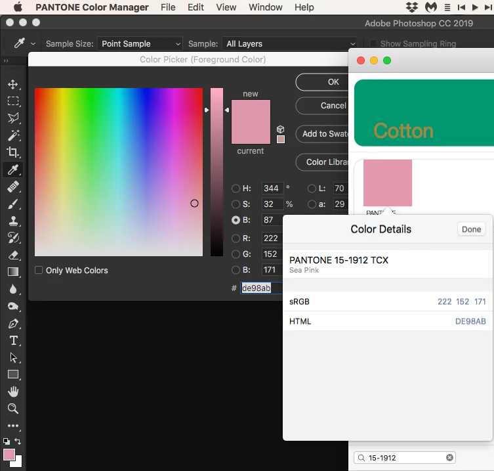Select the Blur tool
Viewport: 494px width, 471px height.
coord(13,289)
